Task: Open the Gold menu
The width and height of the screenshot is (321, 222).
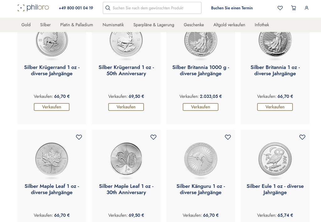Action: click(26, 25)
